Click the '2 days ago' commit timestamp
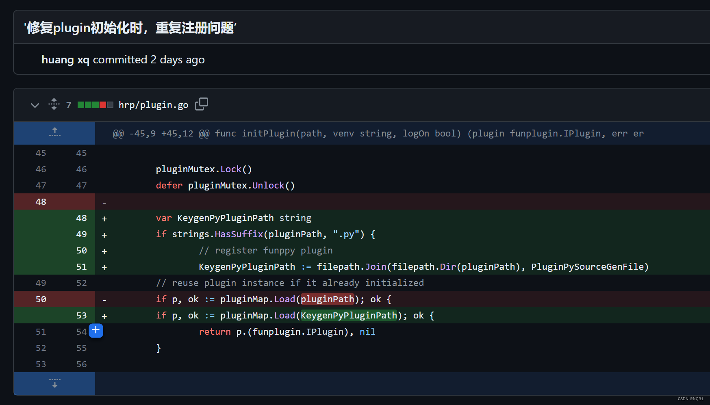This screenshot has height=405, width=710. point(178,60)
